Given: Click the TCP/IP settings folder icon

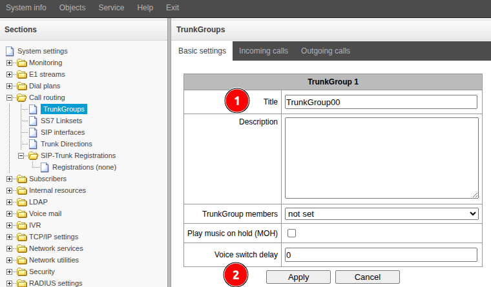Looking at the screenshot, I should coord(22,237).
